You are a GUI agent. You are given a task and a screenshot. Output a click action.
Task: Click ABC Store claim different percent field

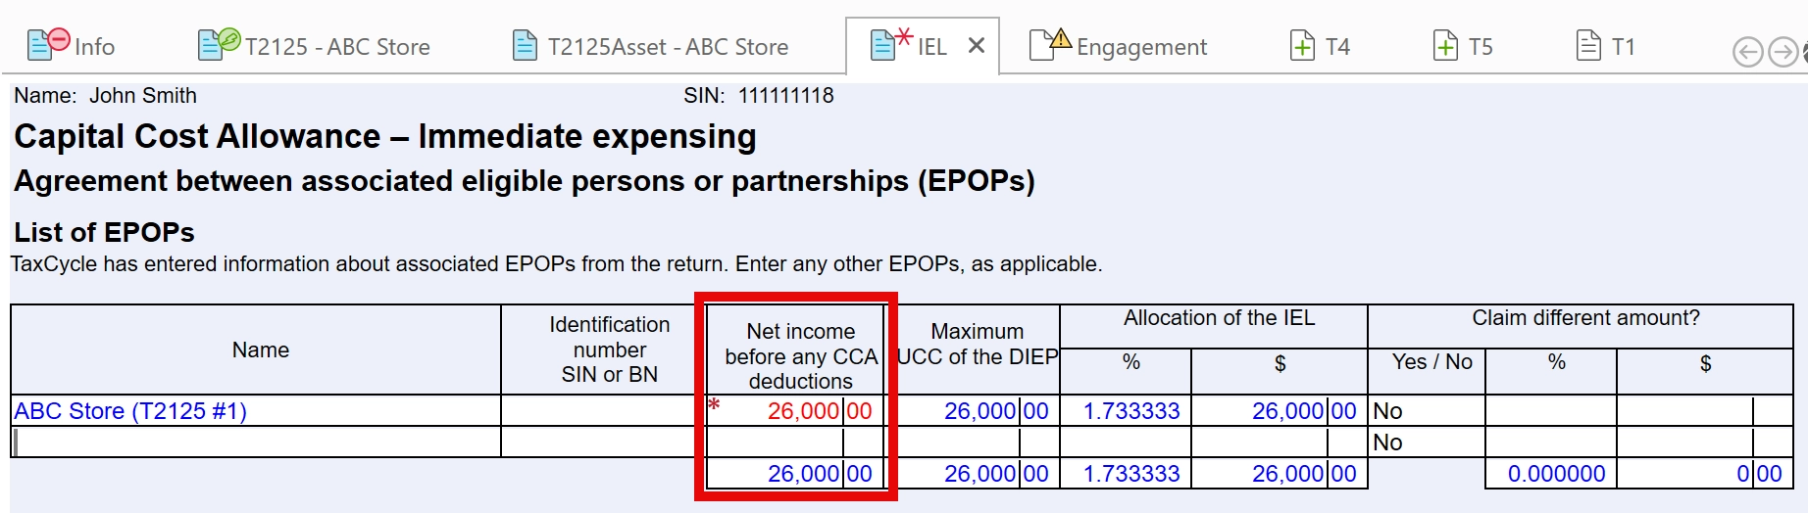pos(1551,411)
